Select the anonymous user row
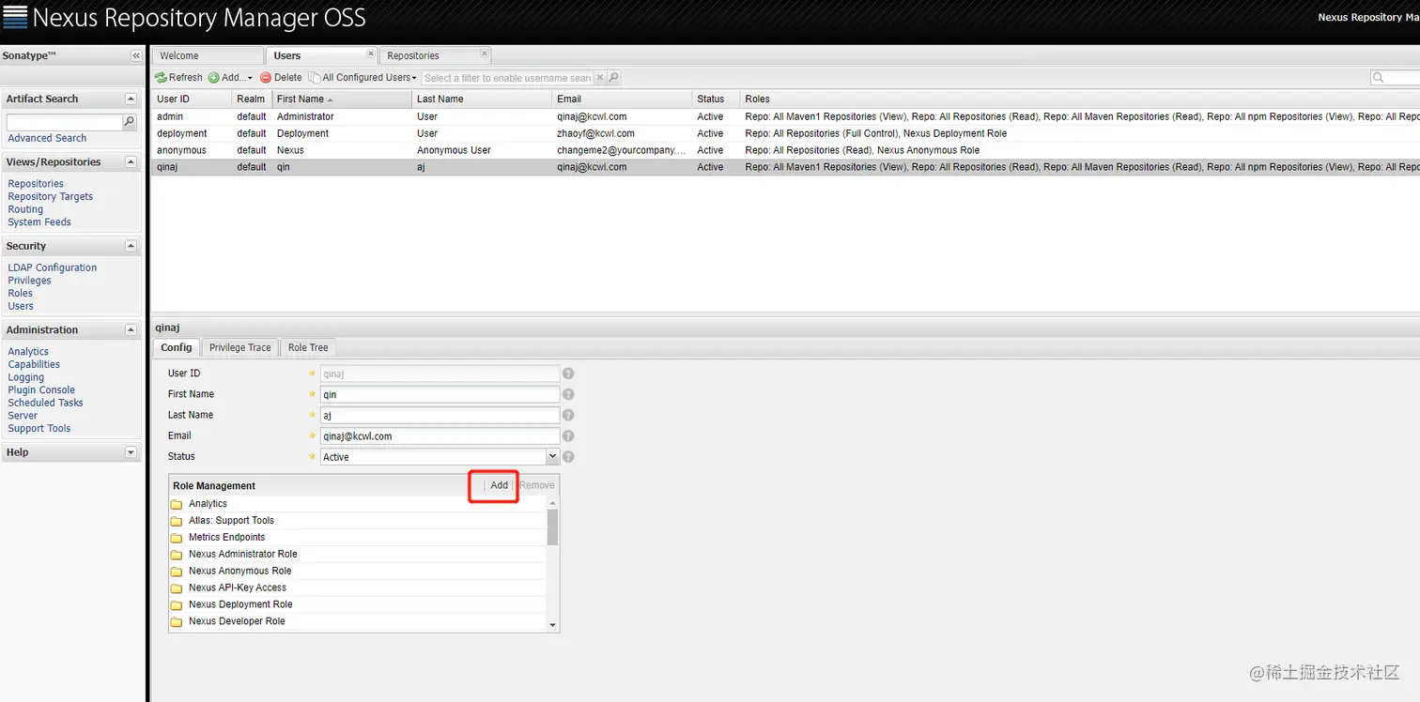The width and height of the screenshot is (1420, 702). [x=785, y=150]
